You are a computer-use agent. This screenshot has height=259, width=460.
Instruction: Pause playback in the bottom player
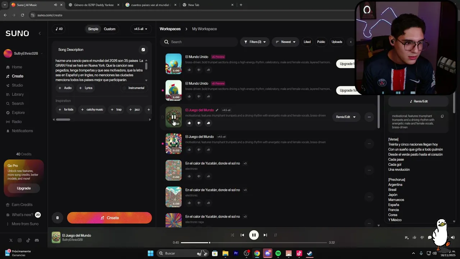coord(254,235)
